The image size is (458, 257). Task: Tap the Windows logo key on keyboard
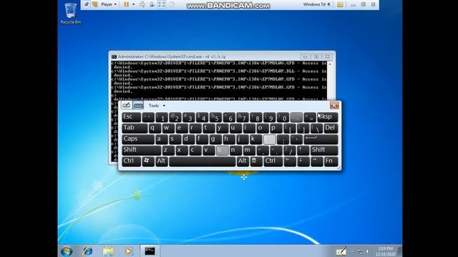pyautogui.click(x=148, y=161)
